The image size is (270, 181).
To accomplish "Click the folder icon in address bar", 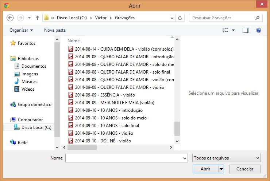I will pyautogui.click(x=46, y=18).
